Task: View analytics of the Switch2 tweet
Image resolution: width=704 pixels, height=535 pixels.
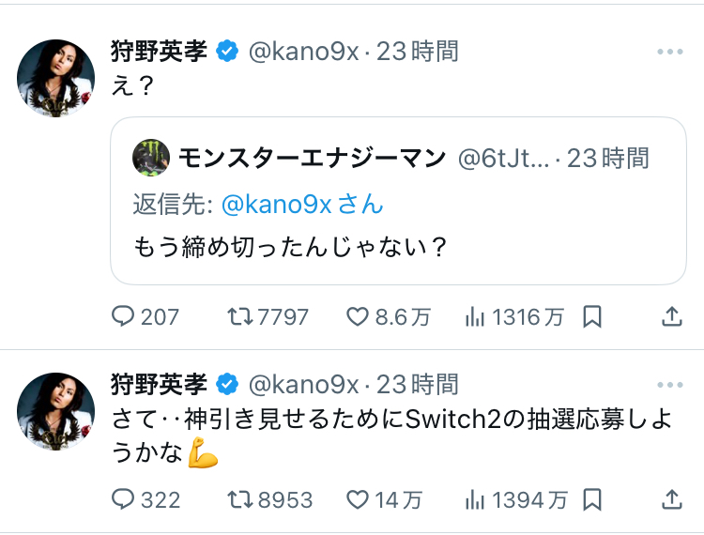Action: click(475, 499)
